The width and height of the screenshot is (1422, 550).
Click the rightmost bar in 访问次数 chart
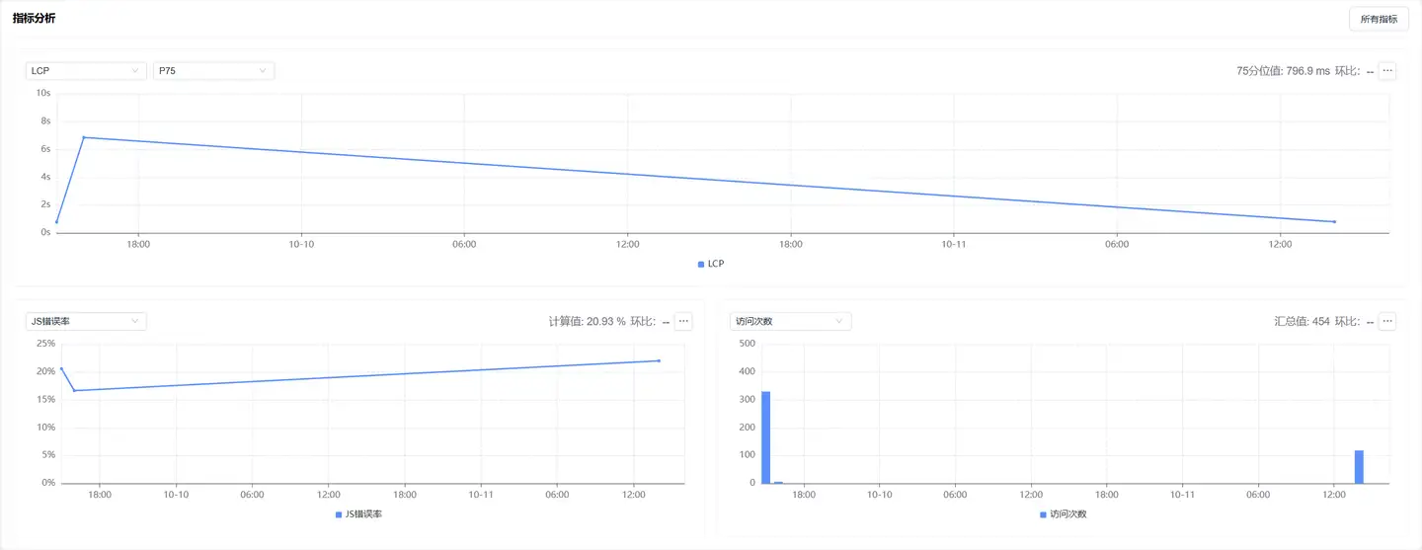[1359, 467]
